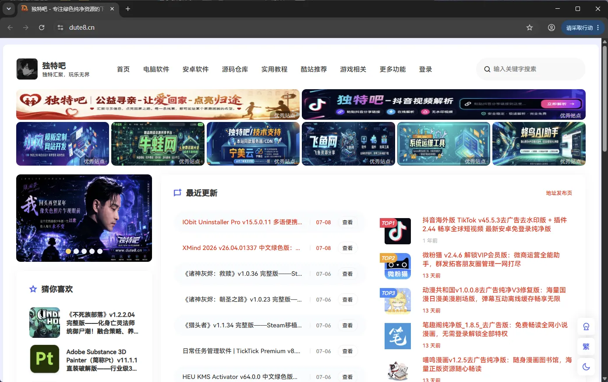Viewport: 608px width, 382px height.
Task: Open the 酷站推荐 menu
Action: click(x=314, y=69)
